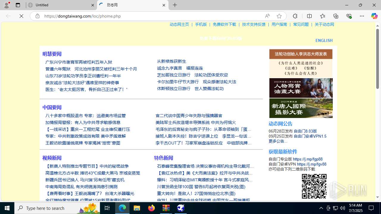Open the 新唐人国际摄影大赛 banner image
The image size is (381, 214).
coord(301,108)
